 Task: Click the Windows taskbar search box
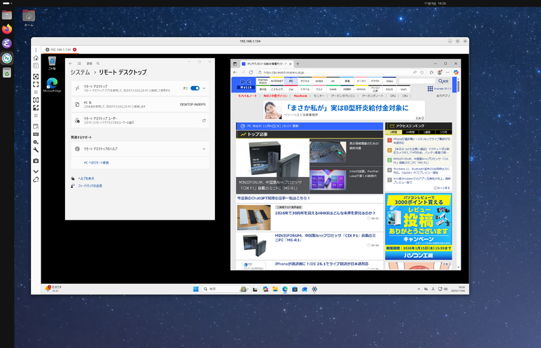click(x=225, y=289)
